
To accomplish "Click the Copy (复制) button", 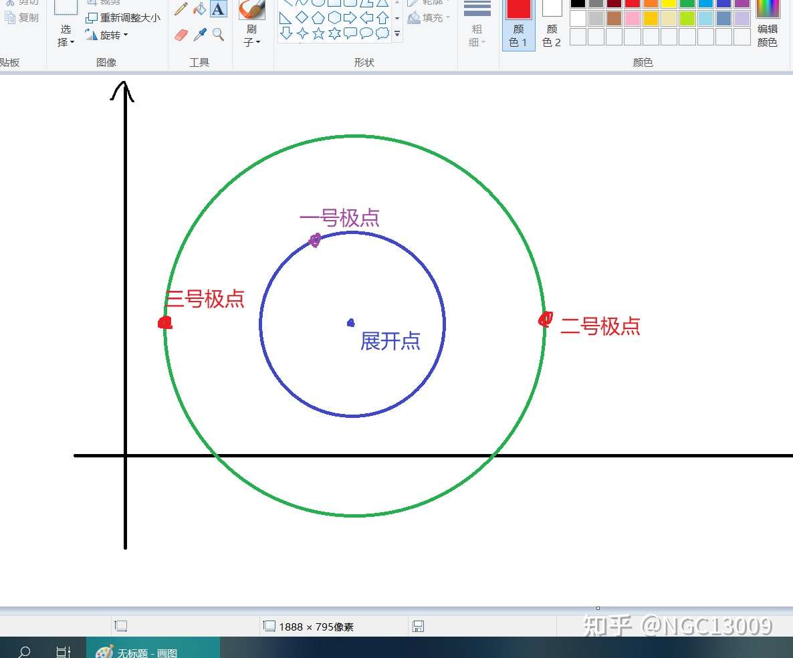I will (22, 17).
